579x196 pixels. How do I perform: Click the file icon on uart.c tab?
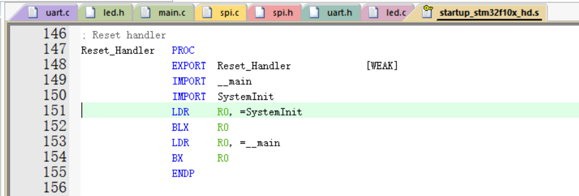point(34,12)
